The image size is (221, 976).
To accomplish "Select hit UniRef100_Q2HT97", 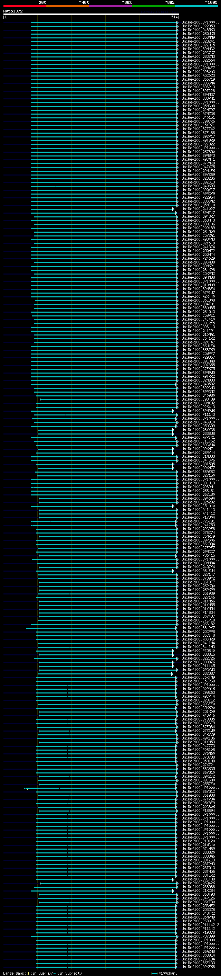I will pos(198,110).
